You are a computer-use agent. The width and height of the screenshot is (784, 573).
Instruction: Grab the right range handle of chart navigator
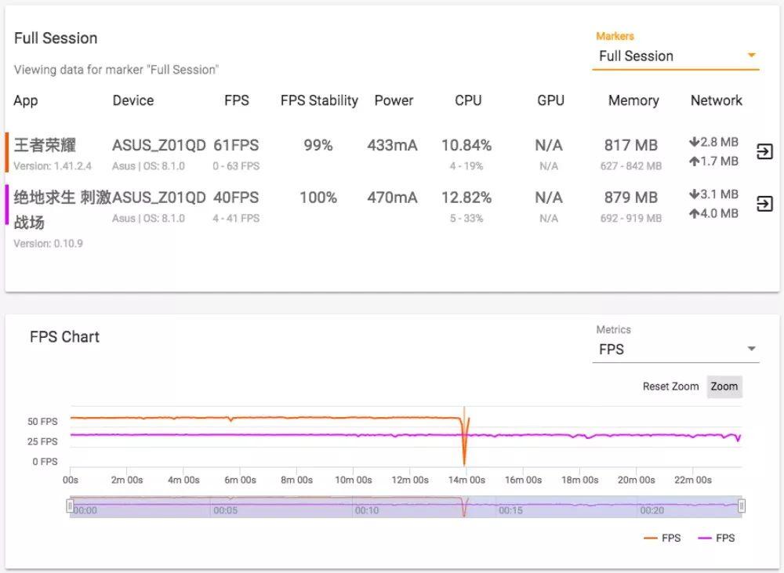point(742,506)
